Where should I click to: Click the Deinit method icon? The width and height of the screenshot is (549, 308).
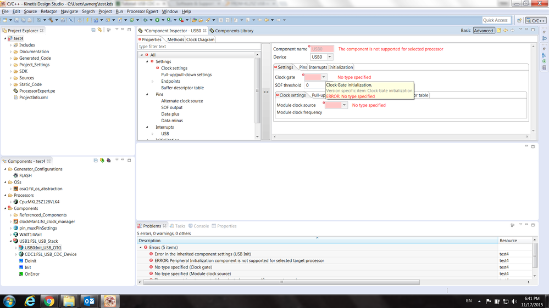21,261
